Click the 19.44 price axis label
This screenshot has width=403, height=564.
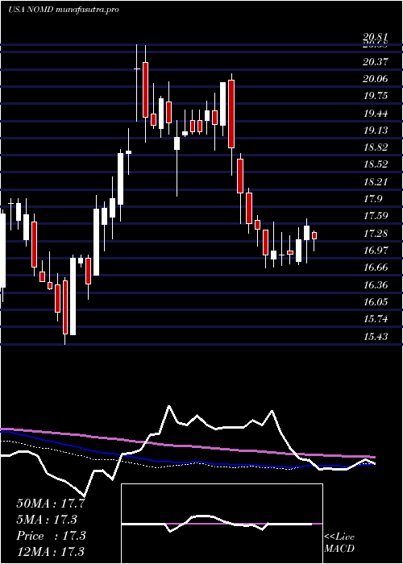376,114
